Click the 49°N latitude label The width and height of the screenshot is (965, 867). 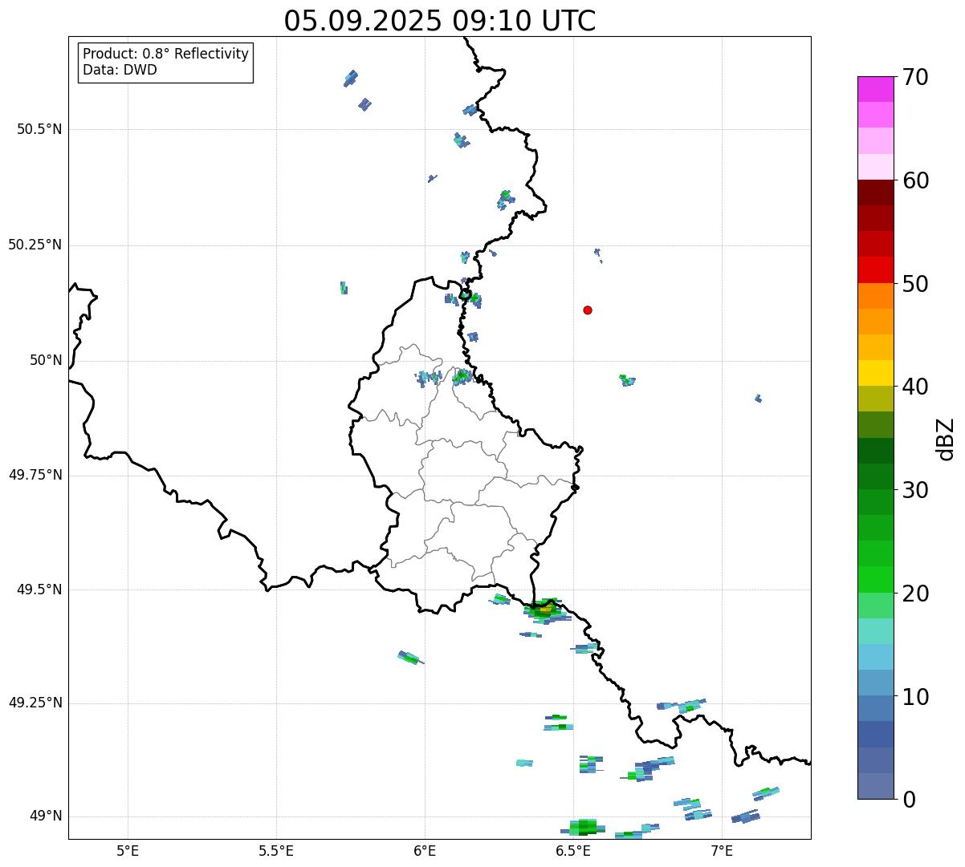tap(46, 816)
